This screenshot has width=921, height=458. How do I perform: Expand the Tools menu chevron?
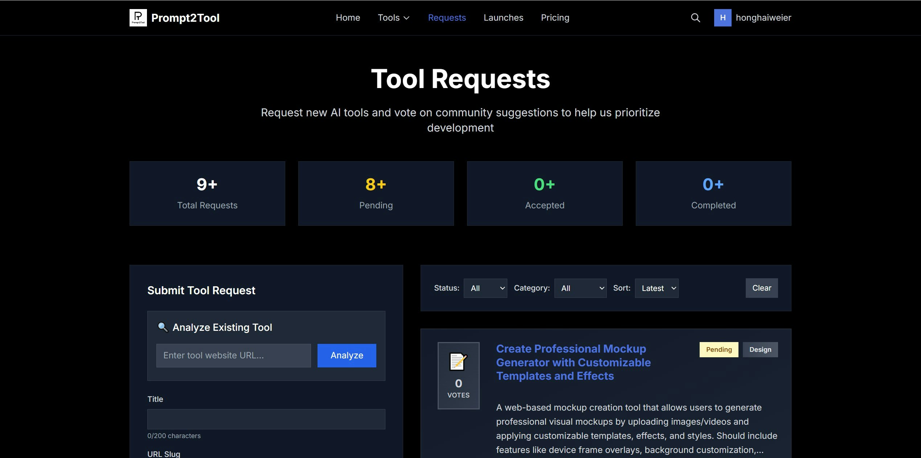(407, 18)
